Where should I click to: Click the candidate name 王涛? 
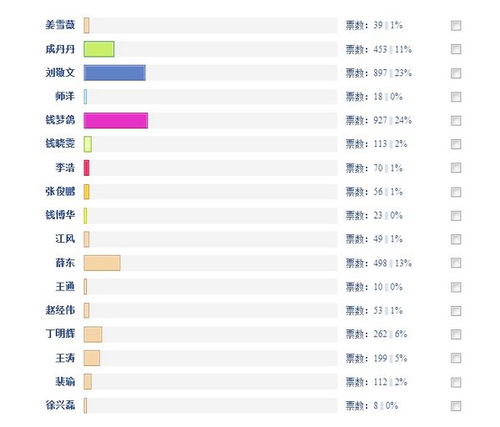coord(65,358)
